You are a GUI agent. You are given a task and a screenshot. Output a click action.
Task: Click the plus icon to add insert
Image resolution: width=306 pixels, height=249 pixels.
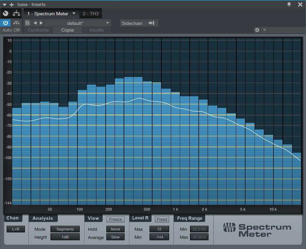(12, 5)
